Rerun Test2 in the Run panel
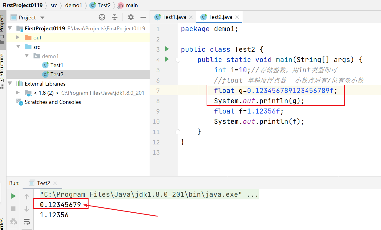381x230 pixels. coord(13,196)
